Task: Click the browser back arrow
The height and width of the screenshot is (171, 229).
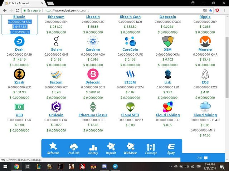Action: (5, 10)
